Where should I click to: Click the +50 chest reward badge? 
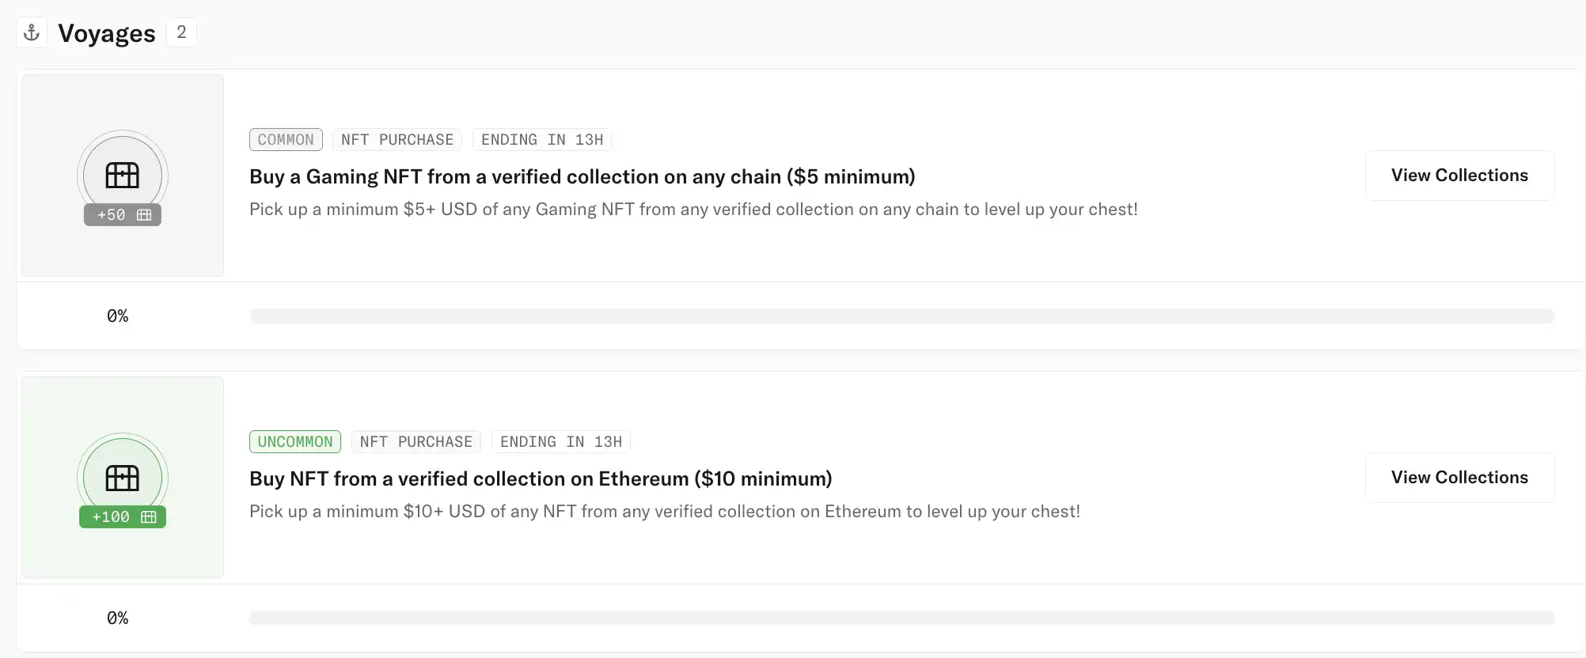click(x=123, y=215)
